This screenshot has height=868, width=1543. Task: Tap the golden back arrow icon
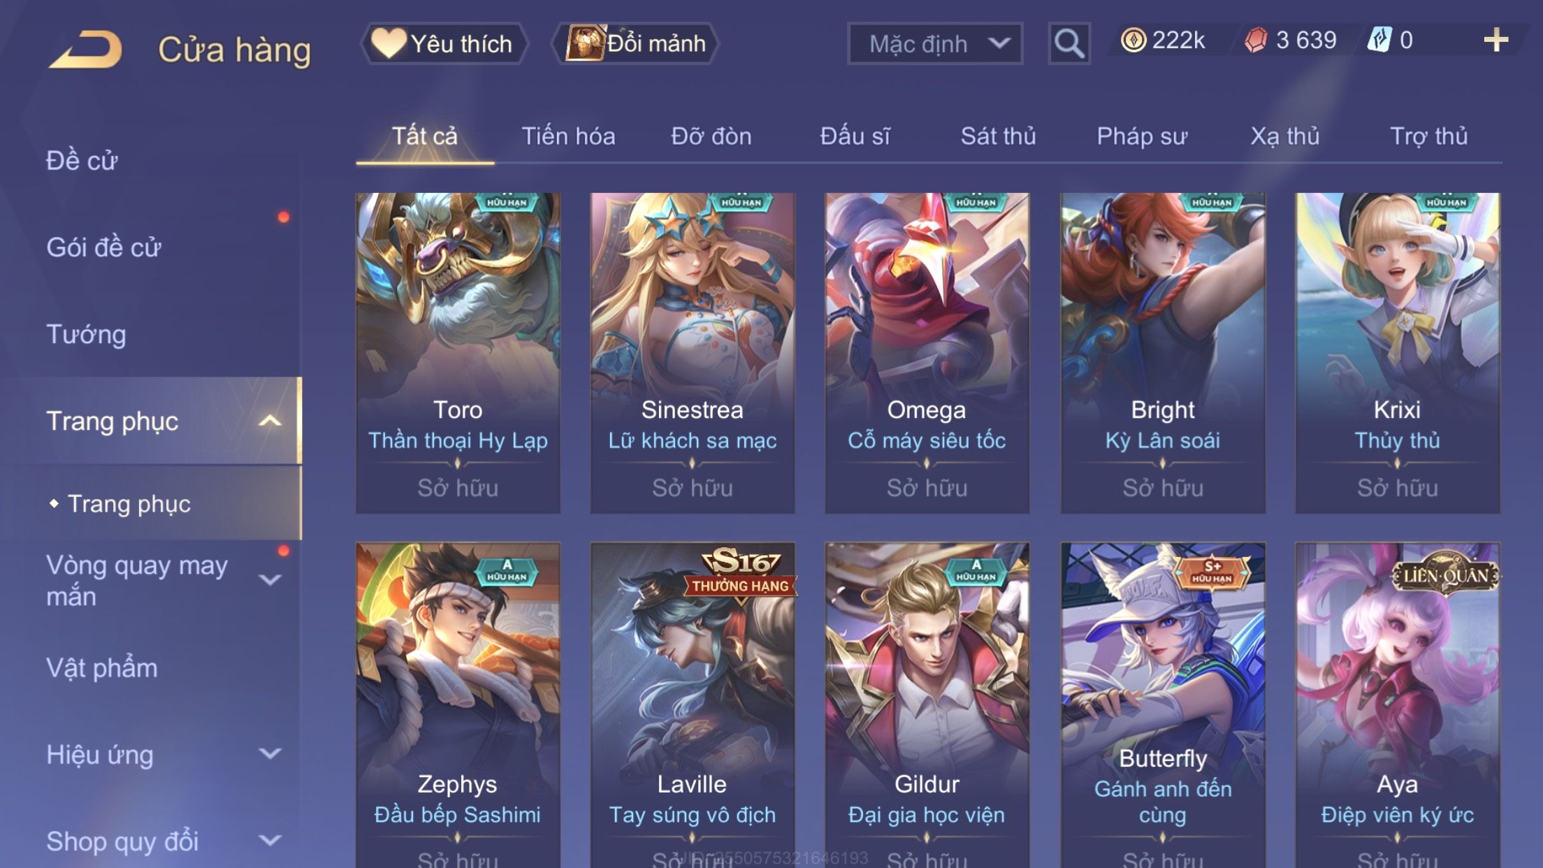click(85, 49)
